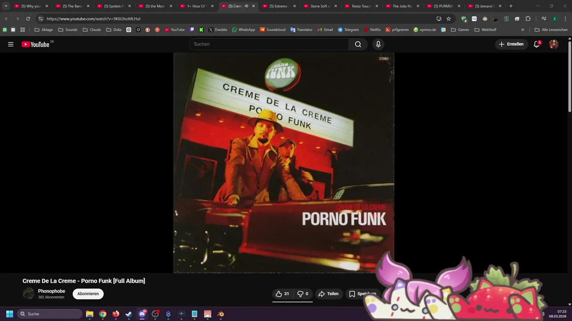Image resolution: width=572 pixels, height=321 pixels.
Task: Open YouTube notifications bell
Action: click(537, 44)
